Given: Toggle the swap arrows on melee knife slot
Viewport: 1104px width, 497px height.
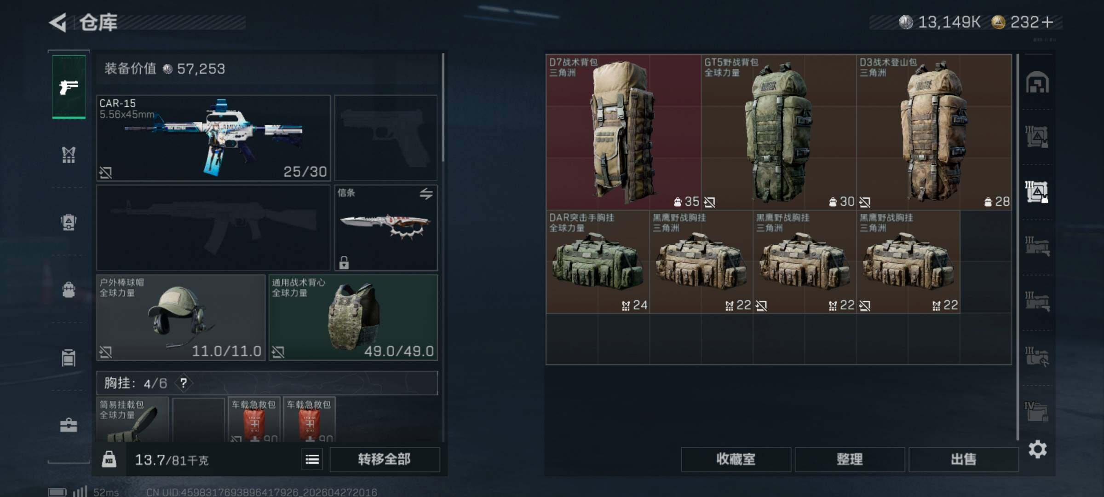Looking at the screenshot, I should point(426,194).
